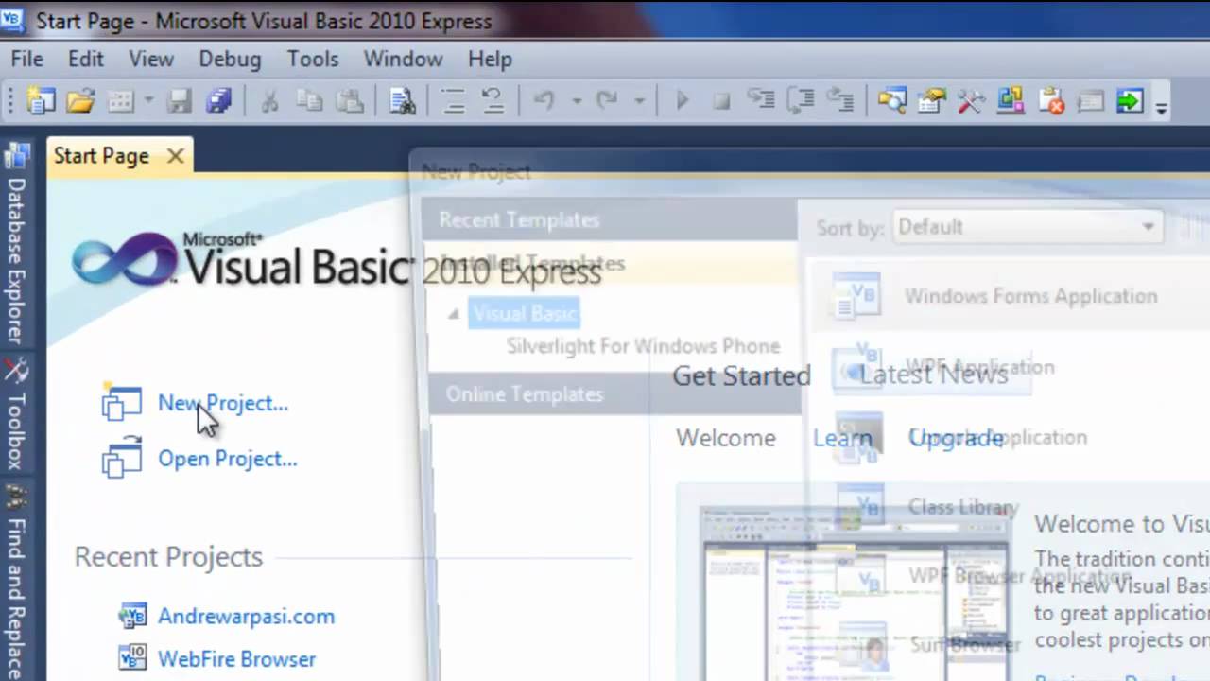Open the Help menu
The height and width of the screenshot is (681, 1210).
tap(490, 59)
